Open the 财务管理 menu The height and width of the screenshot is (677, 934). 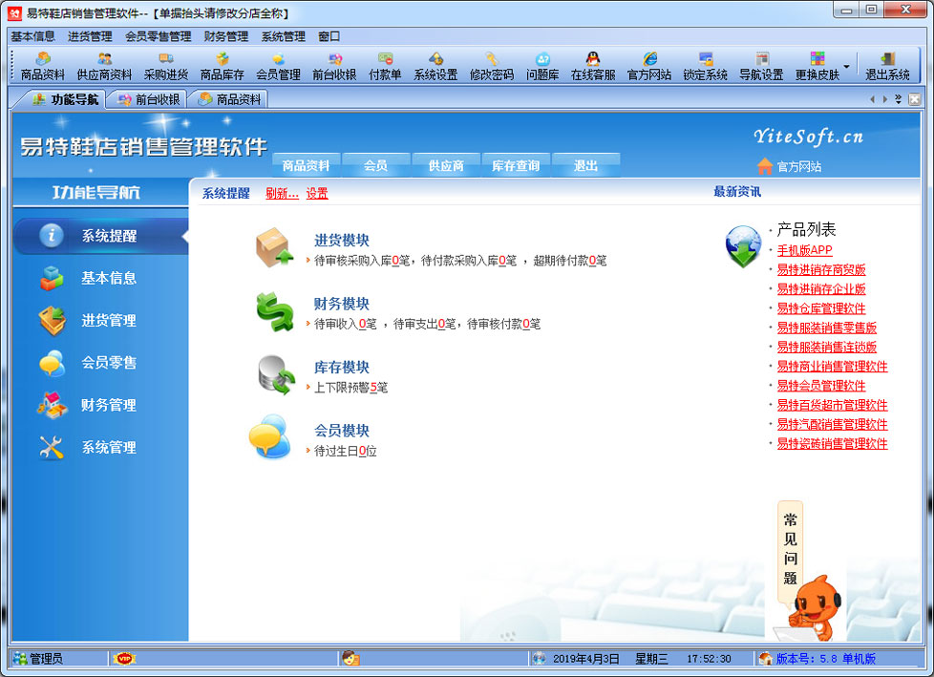click(226, 36)
